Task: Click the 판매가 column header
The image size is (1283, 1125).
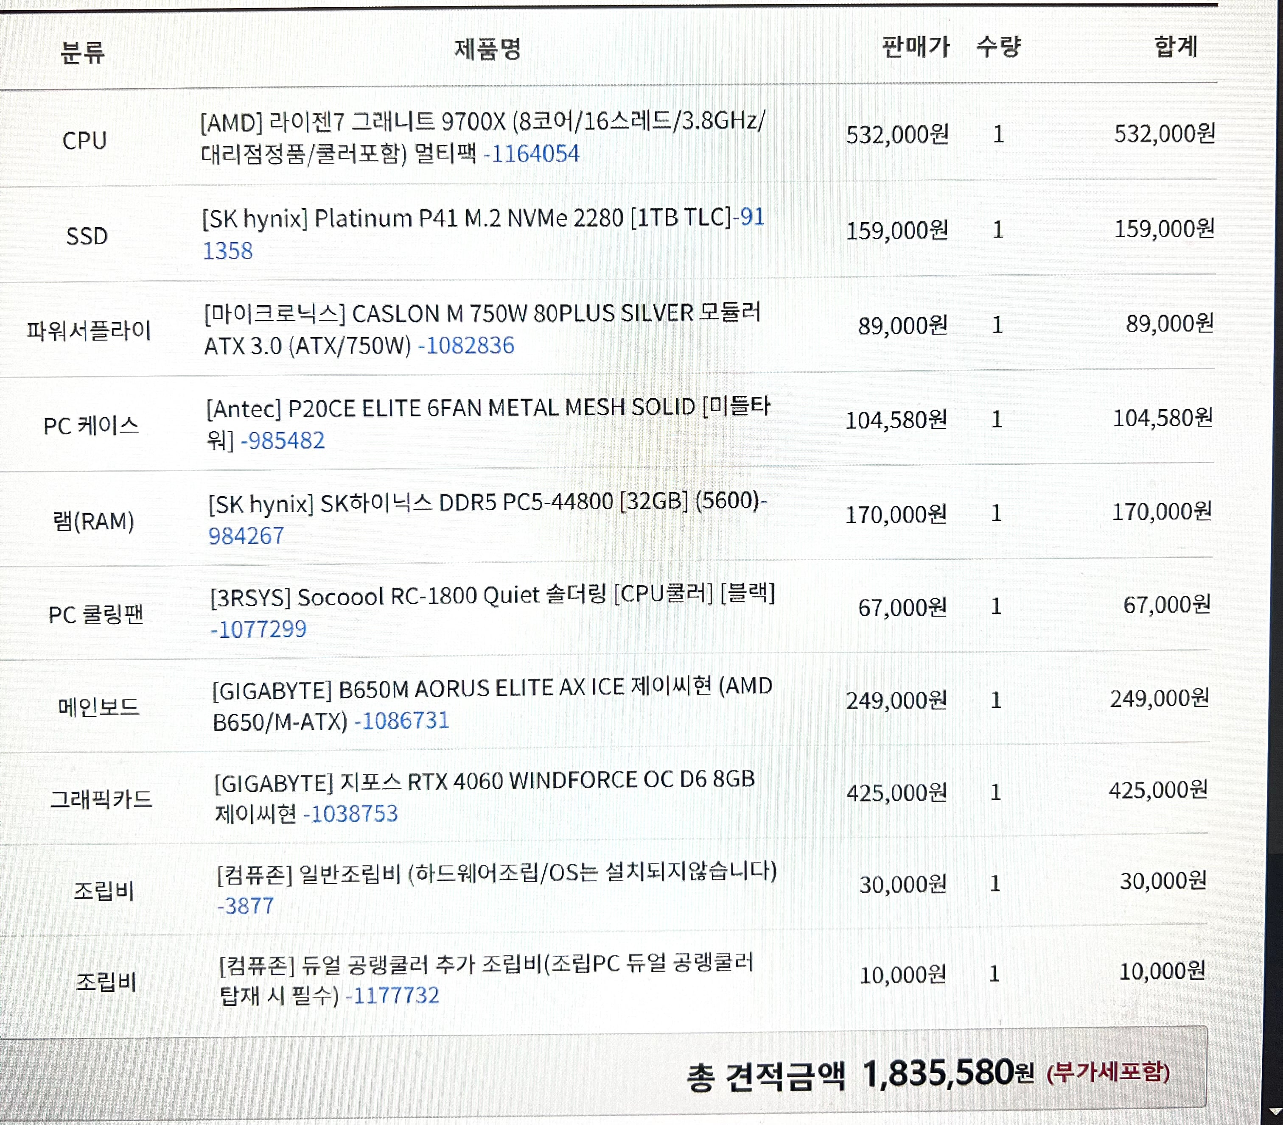Action: [x=916, y=46]
